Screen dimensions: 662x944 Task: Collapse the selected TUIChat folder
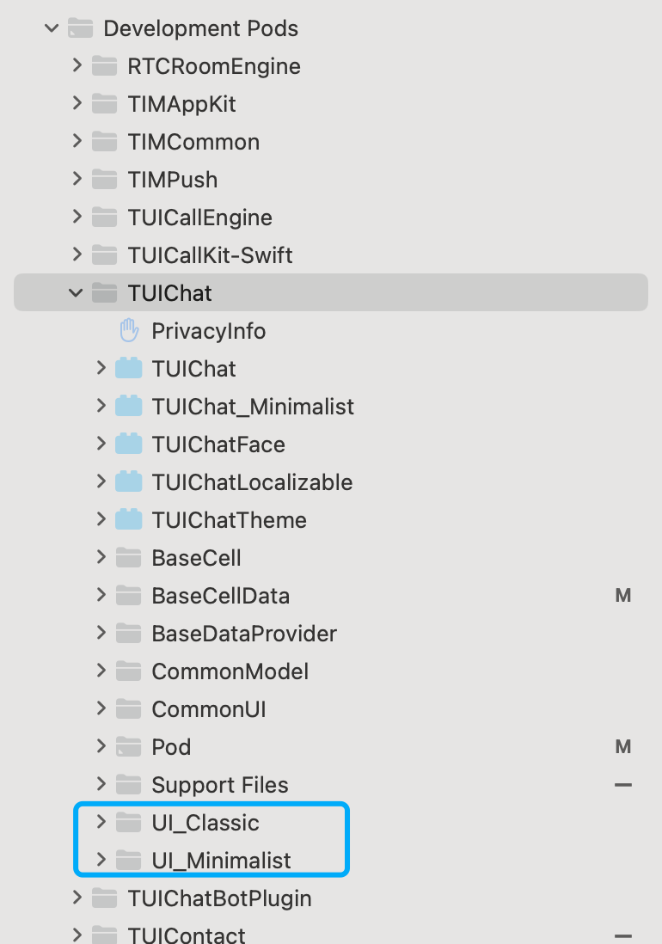77,293
